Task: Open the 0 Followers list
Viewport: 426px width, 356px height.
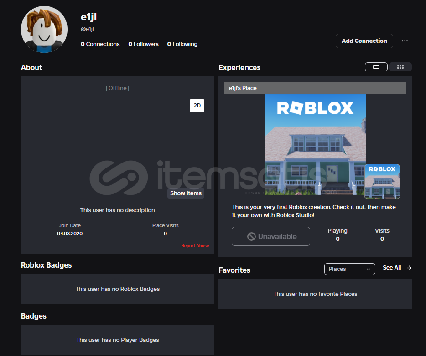Action: [144, 44]
